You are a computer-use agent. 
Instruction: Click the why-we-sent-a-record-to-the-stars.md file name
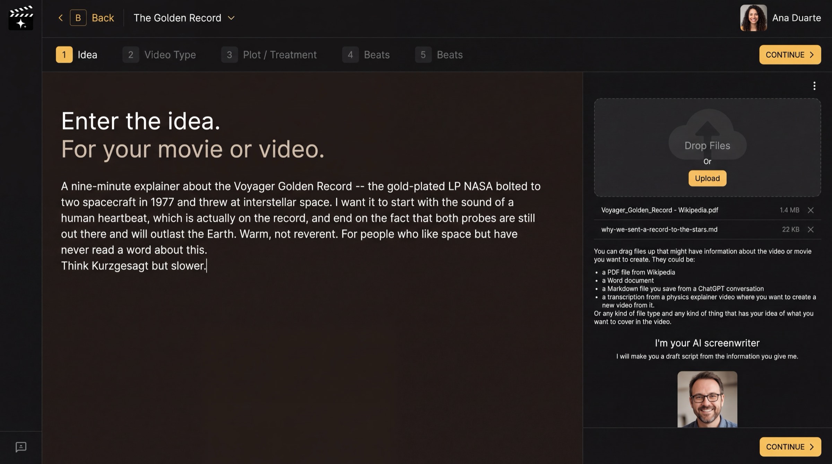[659, 229]
